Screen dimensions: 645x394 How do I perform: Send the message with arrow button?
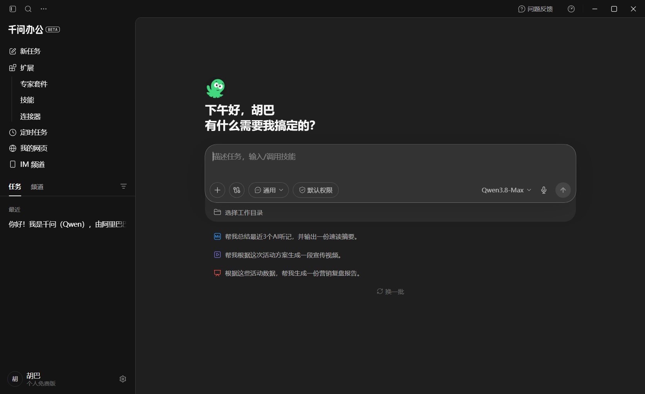tap(563, 190)
